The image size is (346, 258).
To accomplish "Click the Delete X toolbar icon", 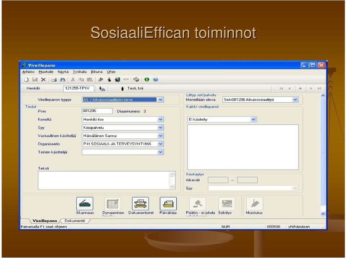I will click(44, 80).
